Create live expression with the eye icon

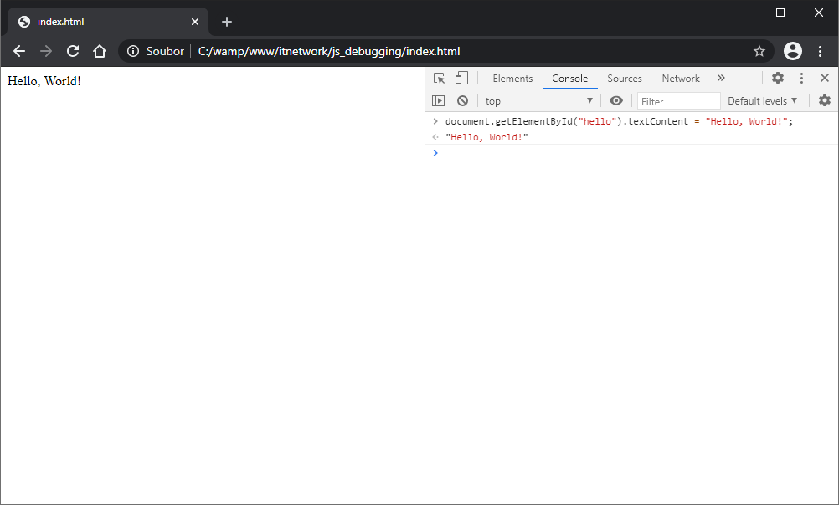tap(616, 101)
